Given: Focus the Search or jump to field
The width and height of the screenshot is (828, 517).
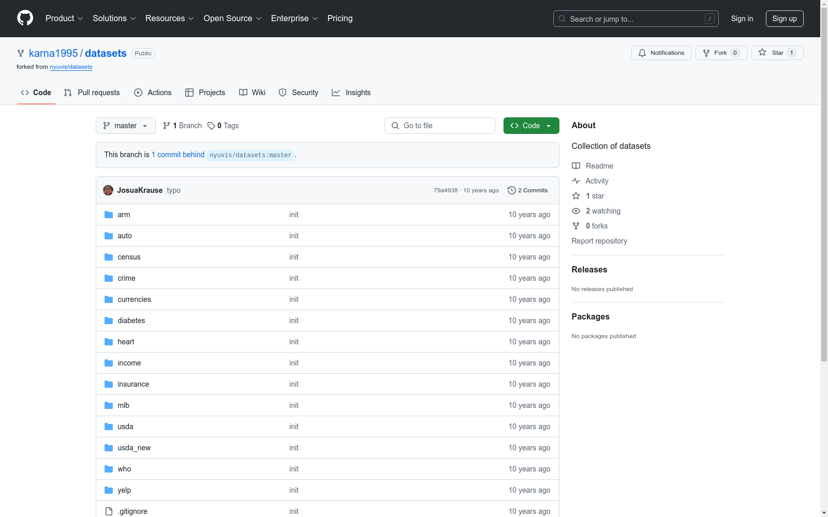Looking at the screenshot, I should pos(636,19).
